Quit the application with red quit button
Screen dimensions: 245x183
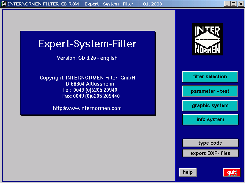click(x=232, y=172)
